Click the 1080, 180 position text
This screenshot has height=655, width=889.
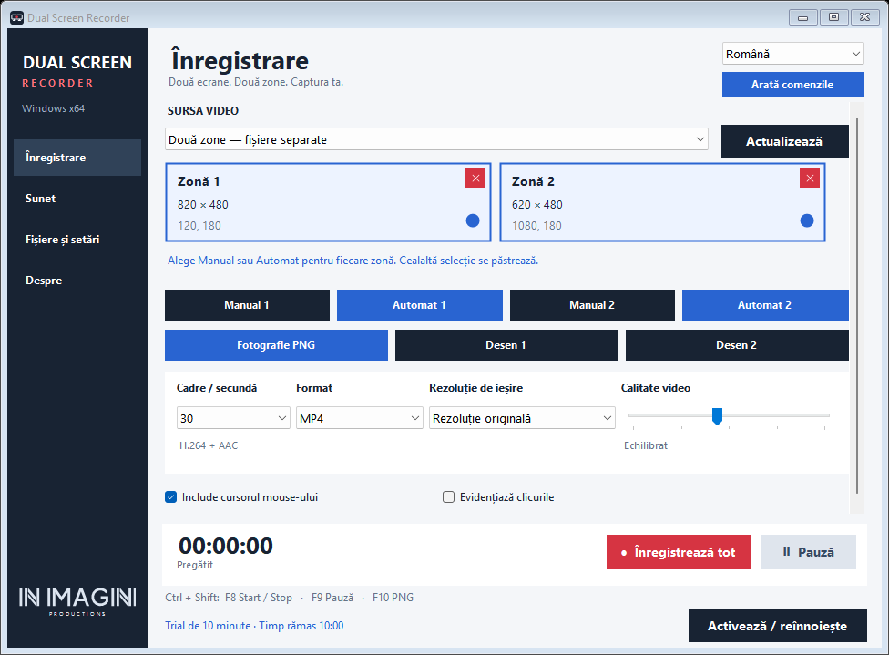point(536,226)
